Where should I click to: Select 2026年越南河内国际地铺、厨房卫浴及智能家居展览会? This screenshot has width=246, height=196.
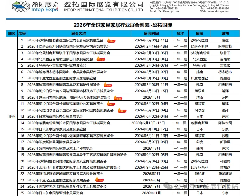[69, 97]
